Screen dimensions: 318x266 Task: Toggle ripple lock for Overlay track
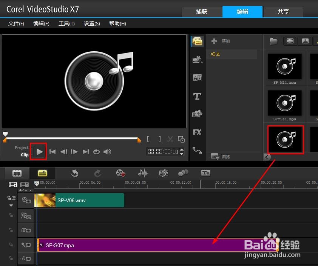(11, 215)
